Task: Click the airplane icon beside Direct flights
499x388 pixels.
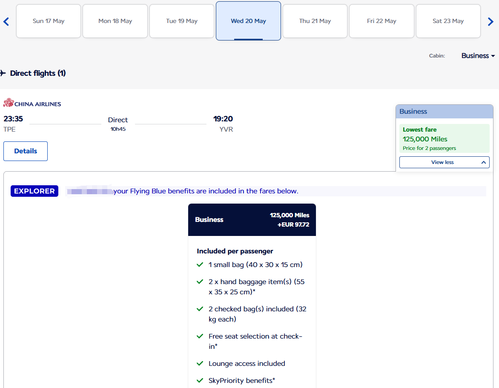Action: click(3, 73)
